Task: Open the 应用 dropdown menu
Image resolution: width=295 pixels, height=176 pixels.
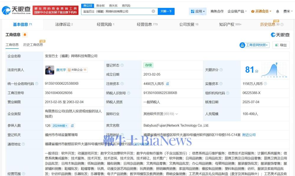Action: tap(198, 12)
